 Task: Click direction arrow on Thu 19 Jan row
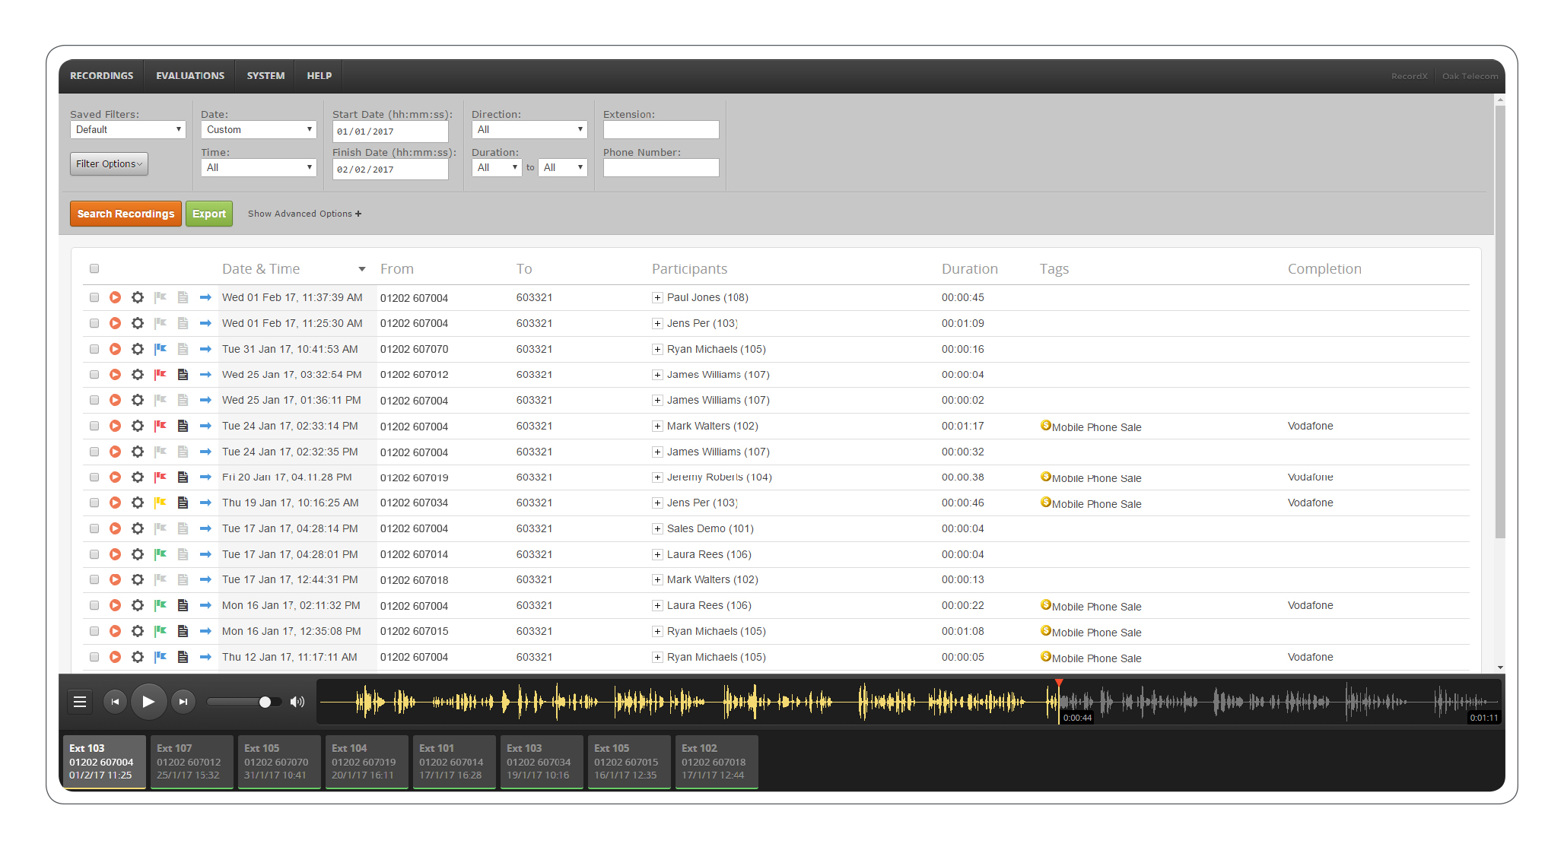(205, 503)
